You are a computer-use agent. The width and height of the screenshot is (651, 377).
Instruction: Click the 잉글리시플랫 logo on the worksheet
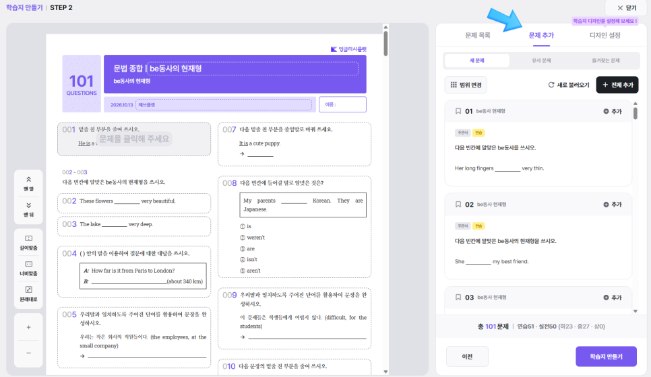[348, 49]
